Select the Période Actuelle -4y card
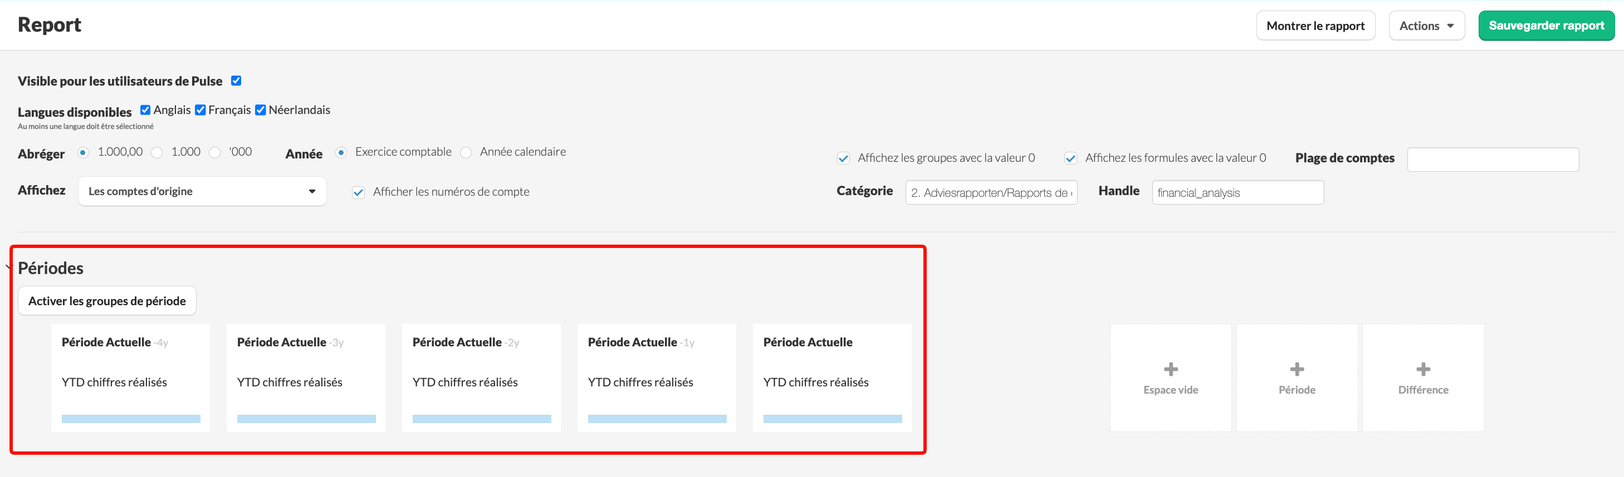Screen dimensions: 1624x477 (130, 377)
